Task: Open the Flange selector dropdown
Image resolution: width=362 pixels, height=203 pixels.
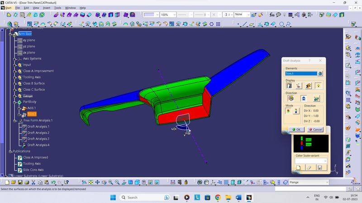Action: click(x=327, y=182)
